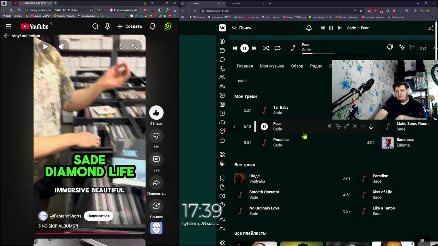Pause playback in VK player panel
Image resolution: width=438 pixels, height=246 pixels.
pyautogui.click(x=244, y=48)
